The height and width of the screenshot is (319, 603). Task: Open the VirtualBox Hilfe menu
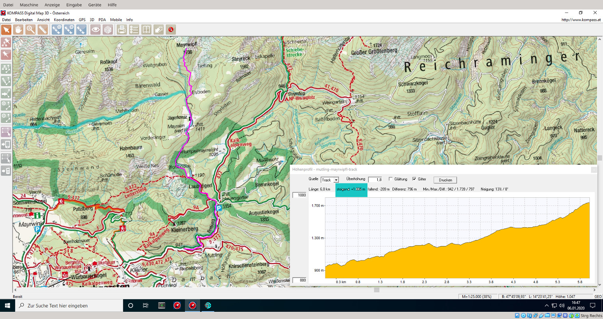(x=112, y=5)
